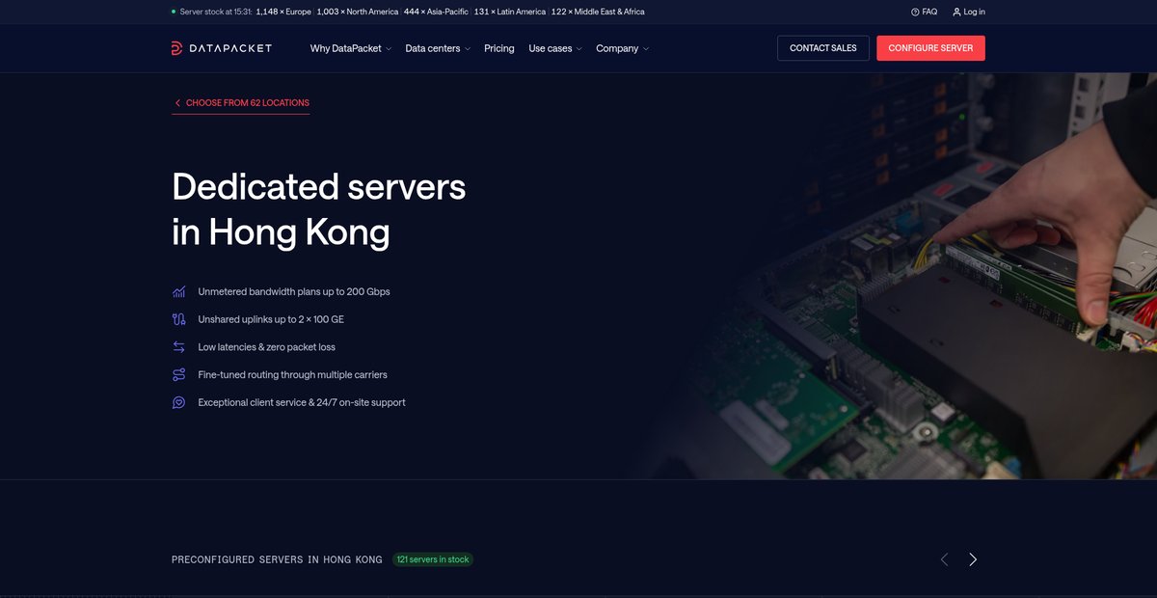This screenshot has height=598, width=1157.
Task: Click the Contact Sales button
Action: click(823, 48)
